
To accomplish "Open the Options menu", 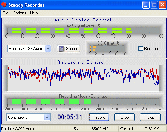I will click(x=19, y=13).
